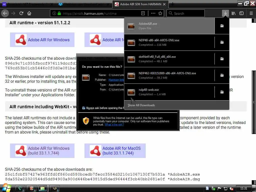Click the Action Center flag tray icon
This screenshot has height=192, width=256.
[x=219, y=188]
